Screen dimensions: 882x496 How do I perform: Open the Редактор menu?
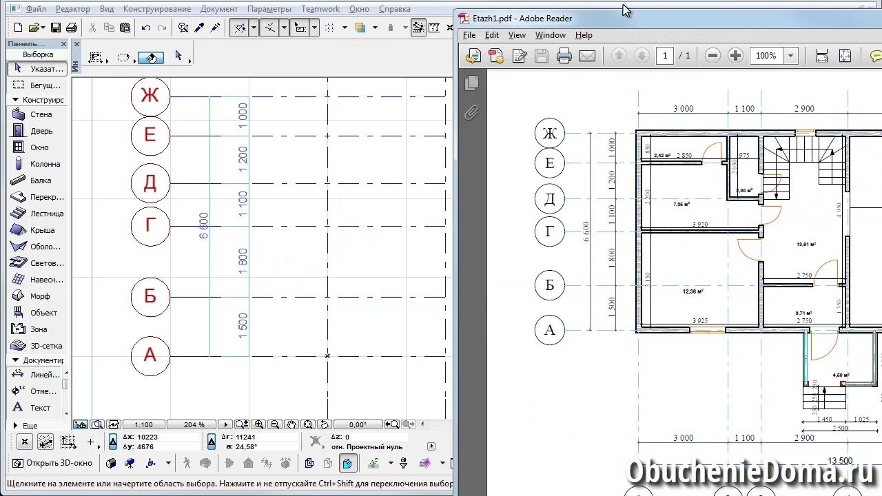pyautogui.click(x=73, y=9)
